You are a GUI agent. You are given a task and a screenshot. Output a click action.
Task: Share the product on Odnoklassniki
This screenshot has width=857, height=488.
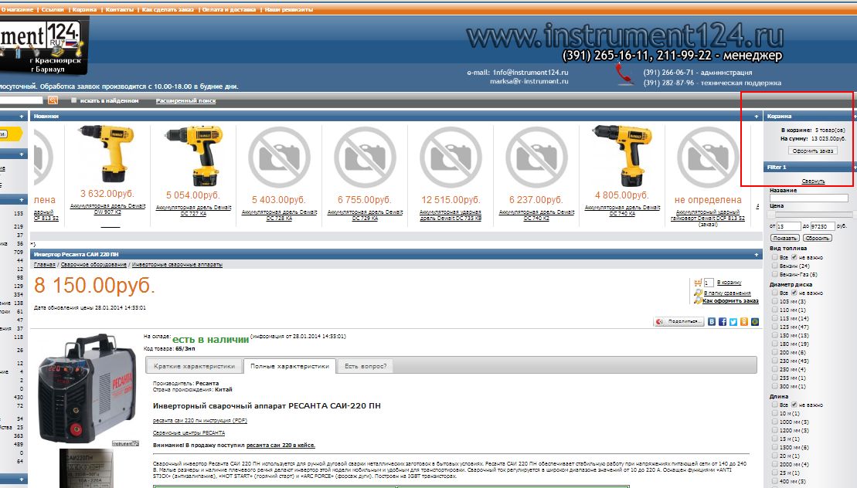coord(744,321)
